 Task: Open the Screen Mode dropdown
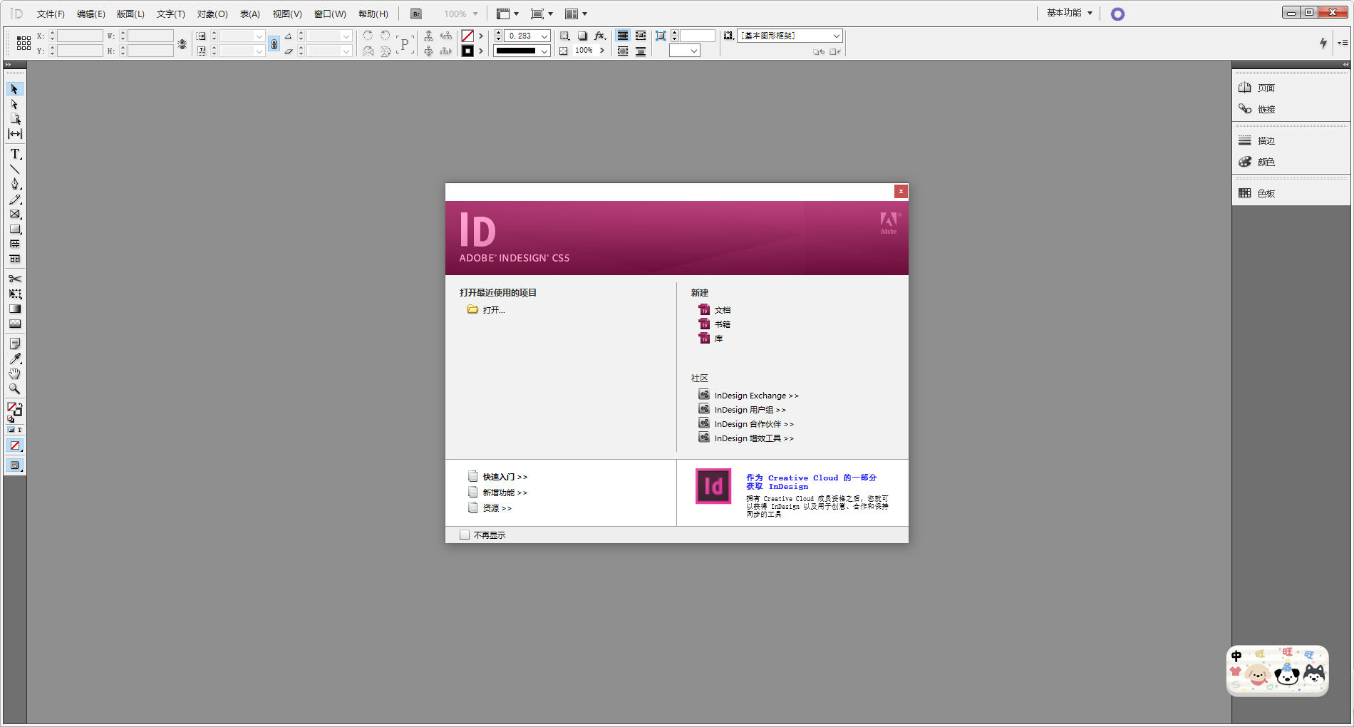coord(542,14)
